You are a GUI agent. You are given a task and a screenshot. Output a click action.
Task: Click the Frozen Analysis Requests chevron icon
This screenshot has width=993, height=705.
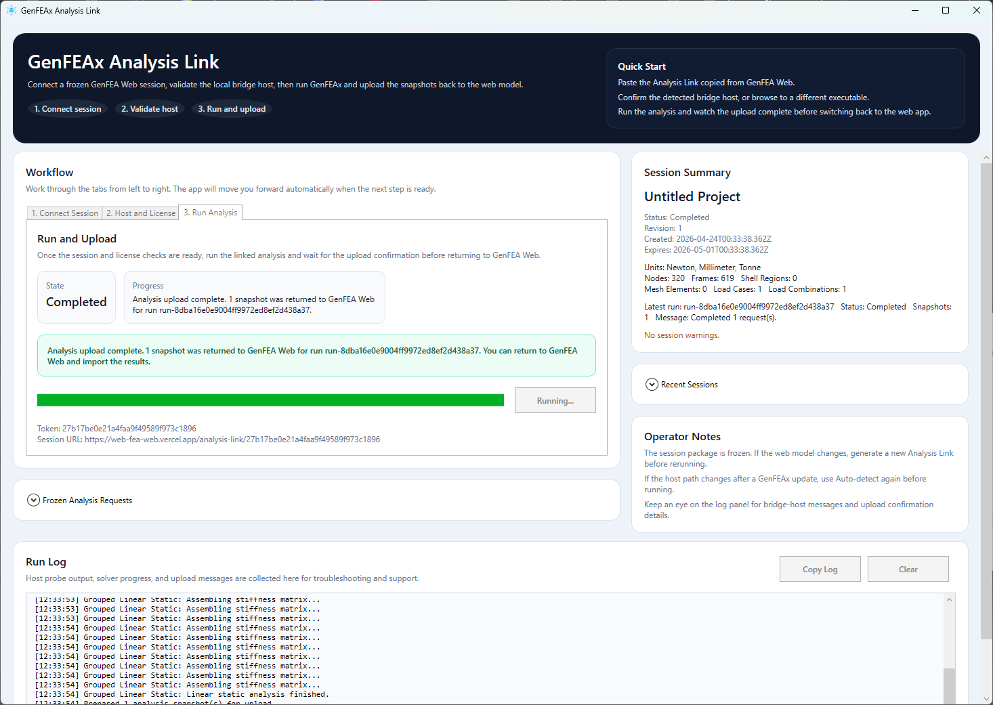[x=33, y=500]
